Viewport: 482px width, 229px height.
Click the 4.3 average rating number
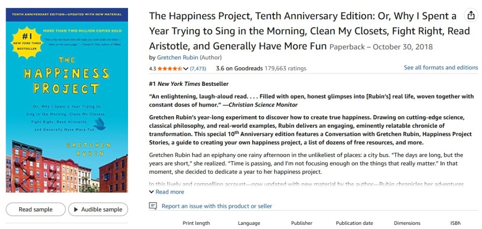[153, 68]
